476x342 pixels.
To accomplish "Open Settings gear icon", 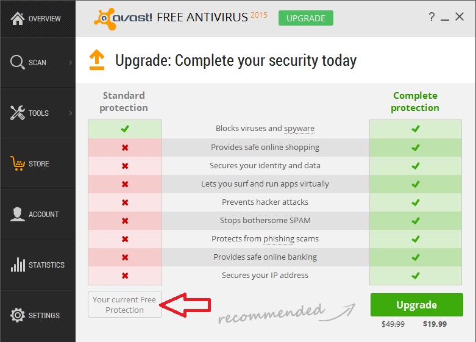I will (18, 315).
